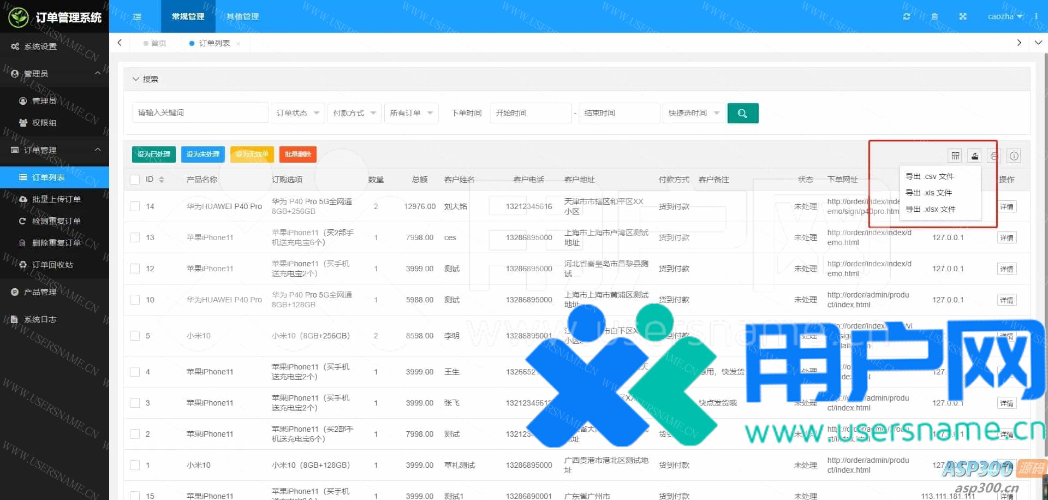Check the box for order ID 10
Viewport: 1048px width, 500px height.
pos(135,300)
